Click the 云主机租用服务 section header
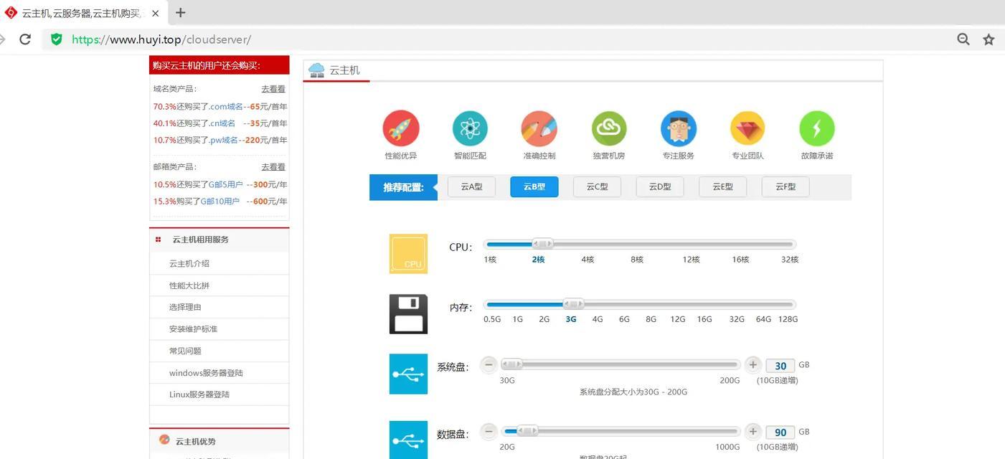The height and width of the screenshot is (459, 1005). [220, 240]
